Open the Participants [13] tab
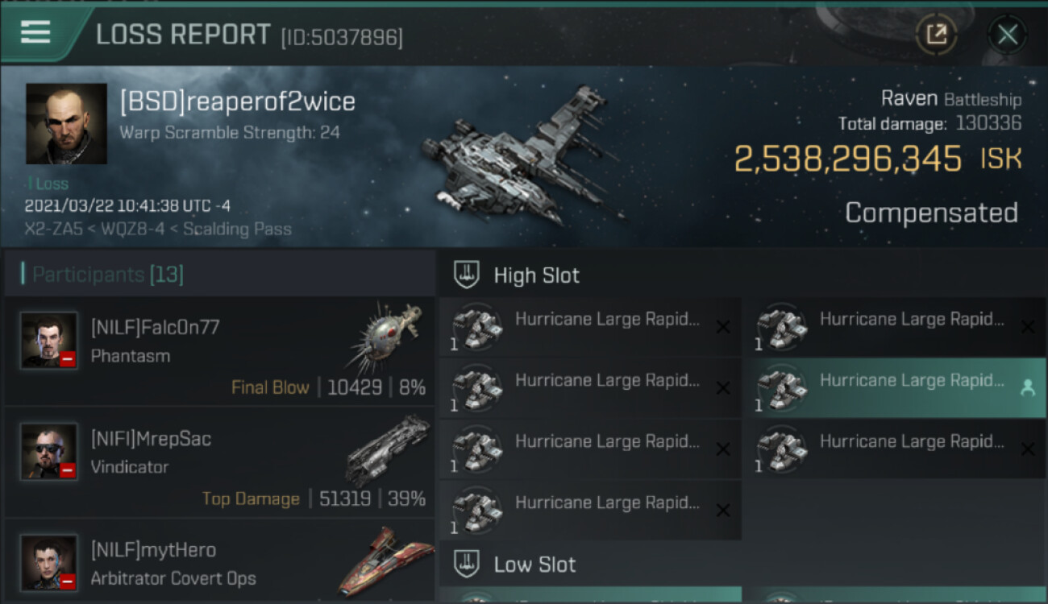Screen dimensions: 1048x604 [108, 275]
